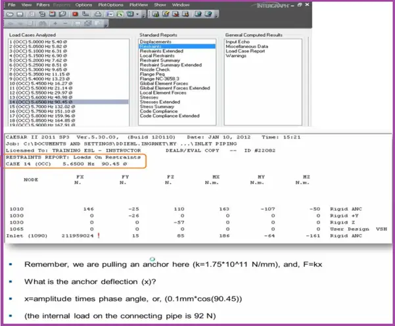This screenshot has height=326, width=395.
Task: Click the teal-screen icon beside the dropdown arrow
Action: pos(130,14)
